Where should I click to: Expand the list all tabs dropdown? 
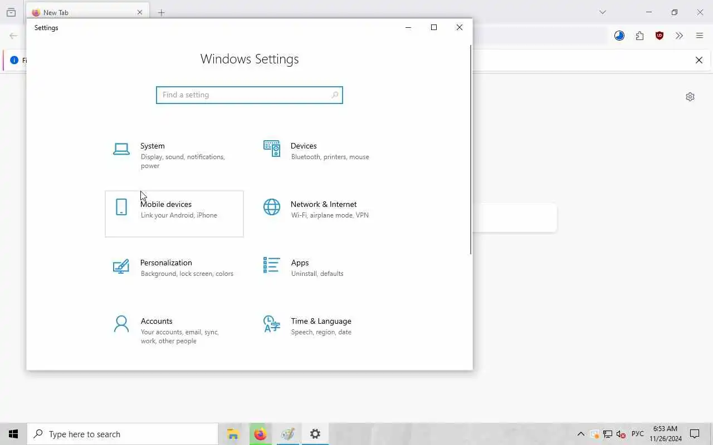pyautogui.click(x=602, y=12)
